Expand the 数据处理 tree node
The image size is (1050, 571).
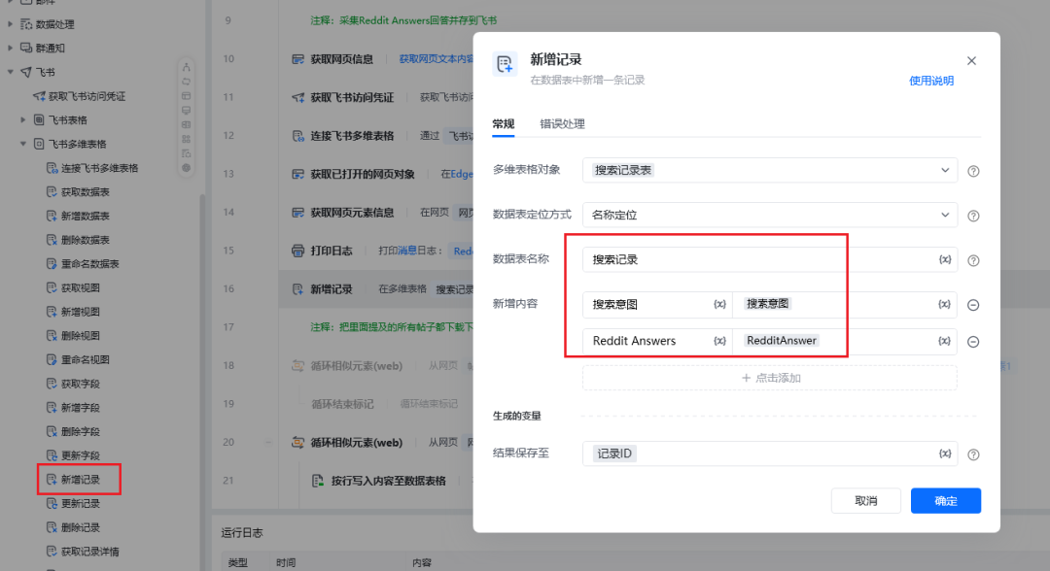click(x=10, y=24)
